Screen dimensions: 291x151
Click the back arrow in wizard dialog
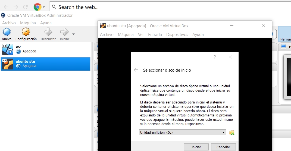pyautogui.click(x=136, y=70)
